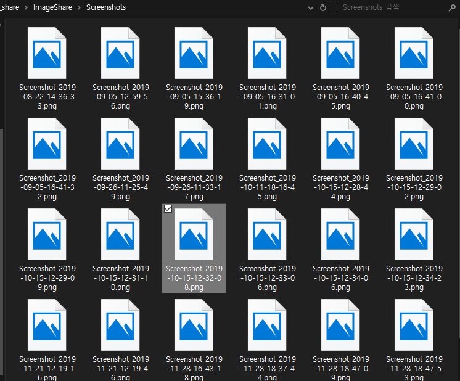Go to ImageShare folder in breadcrumb
Viewport: 460px width, 381px height.
(x=52, y=7)
